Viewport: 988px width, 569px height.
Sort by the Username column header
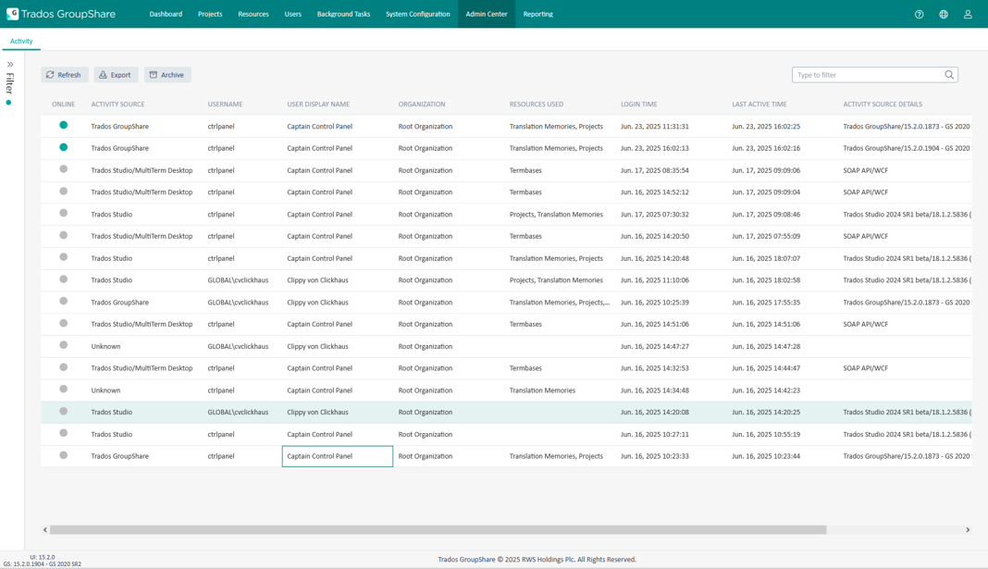[x=225, y=105]
